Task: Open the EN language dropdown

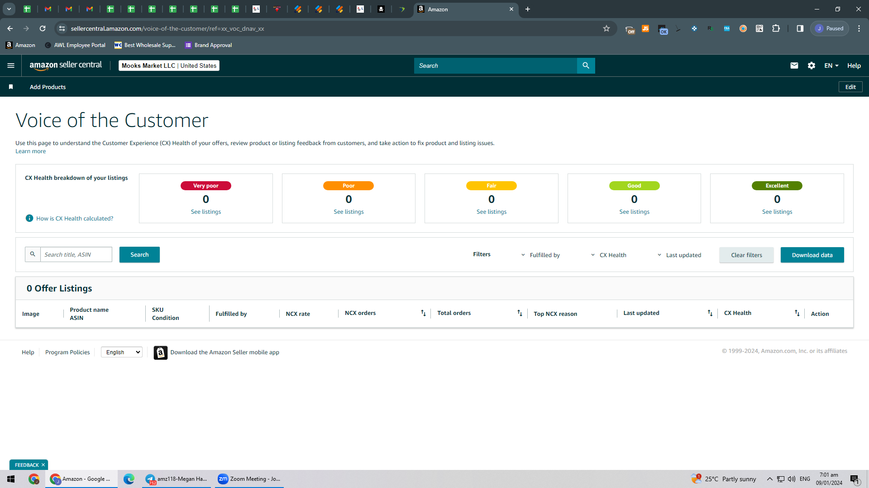Action: pos(831,66)
